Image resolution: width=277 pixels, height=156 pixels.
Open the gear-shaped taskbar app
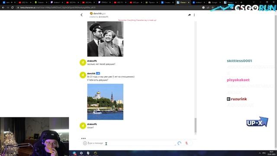pyautogui.click(x=81, y=153)
